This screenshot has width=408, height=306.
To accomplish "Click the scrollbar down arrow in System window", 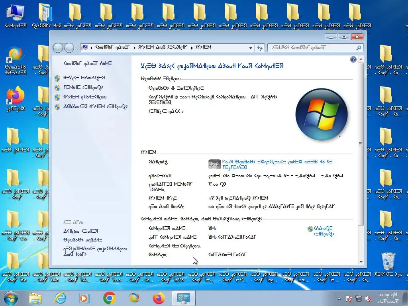I will click(x=361, y=262).
